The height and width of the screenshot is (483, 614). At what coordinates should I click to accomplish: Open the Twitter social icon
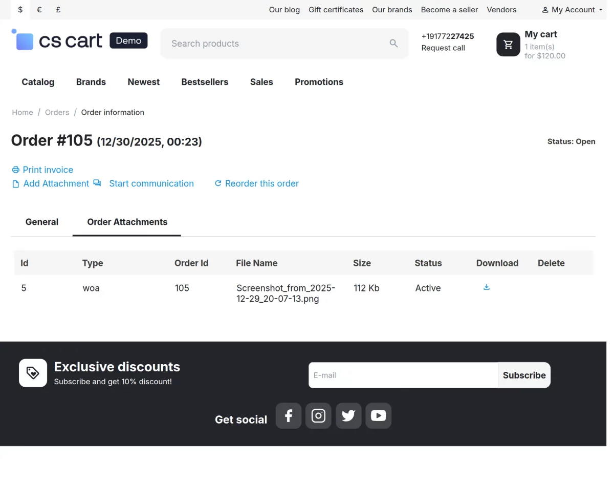point(348,416)
